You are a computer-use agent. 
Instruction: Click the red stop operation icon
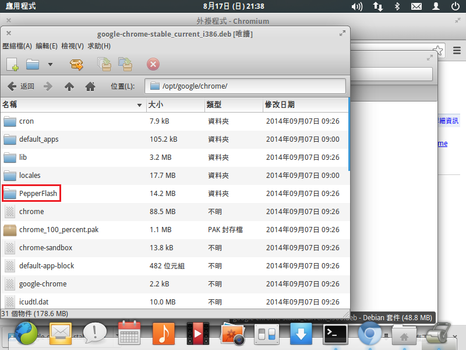153,64
